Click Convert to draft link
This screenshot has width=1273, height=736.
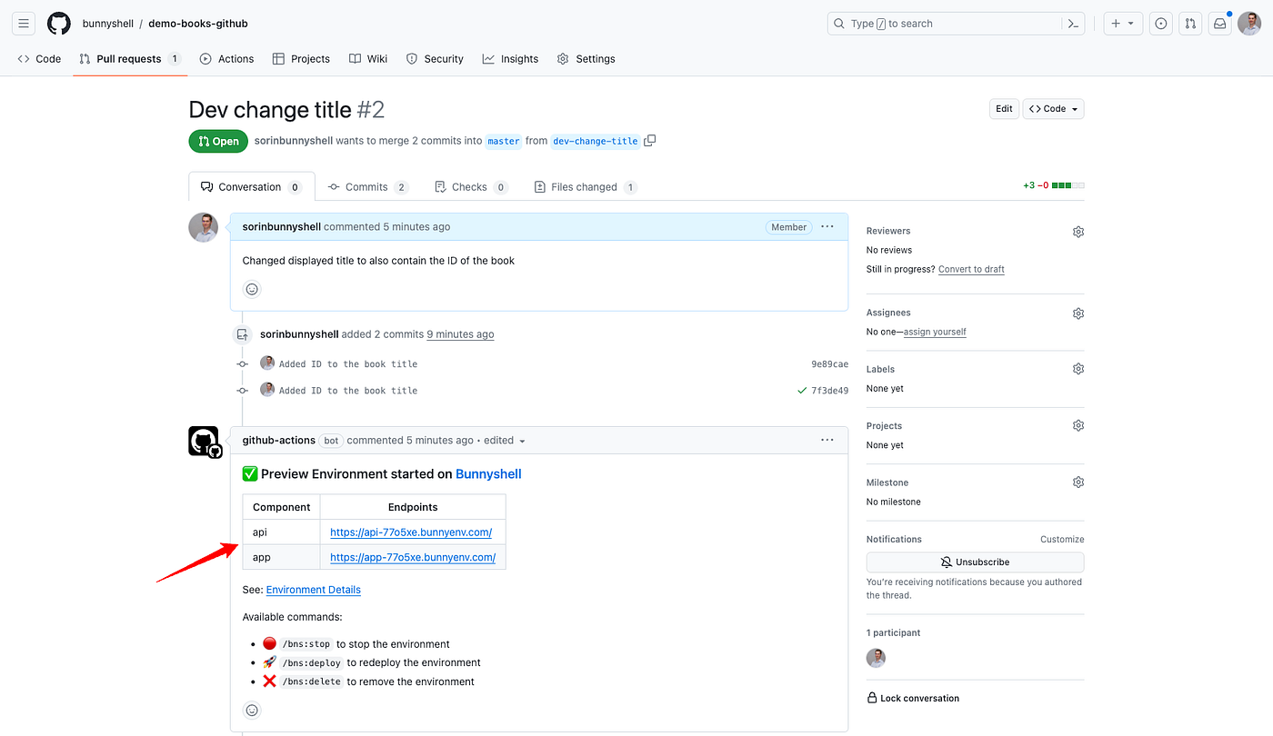click(x=971, y=270)
